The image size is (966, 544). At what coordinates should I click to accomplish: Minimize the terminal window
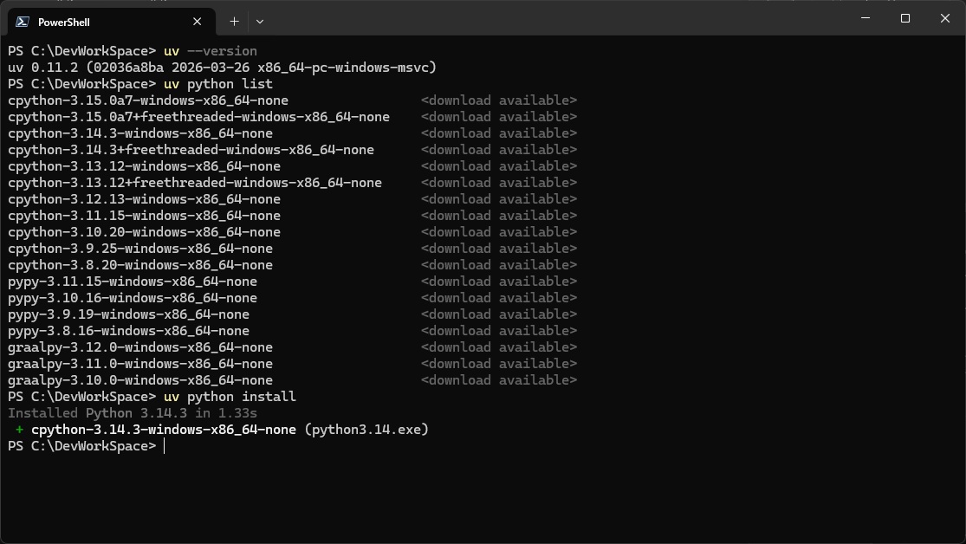[866, 18]
